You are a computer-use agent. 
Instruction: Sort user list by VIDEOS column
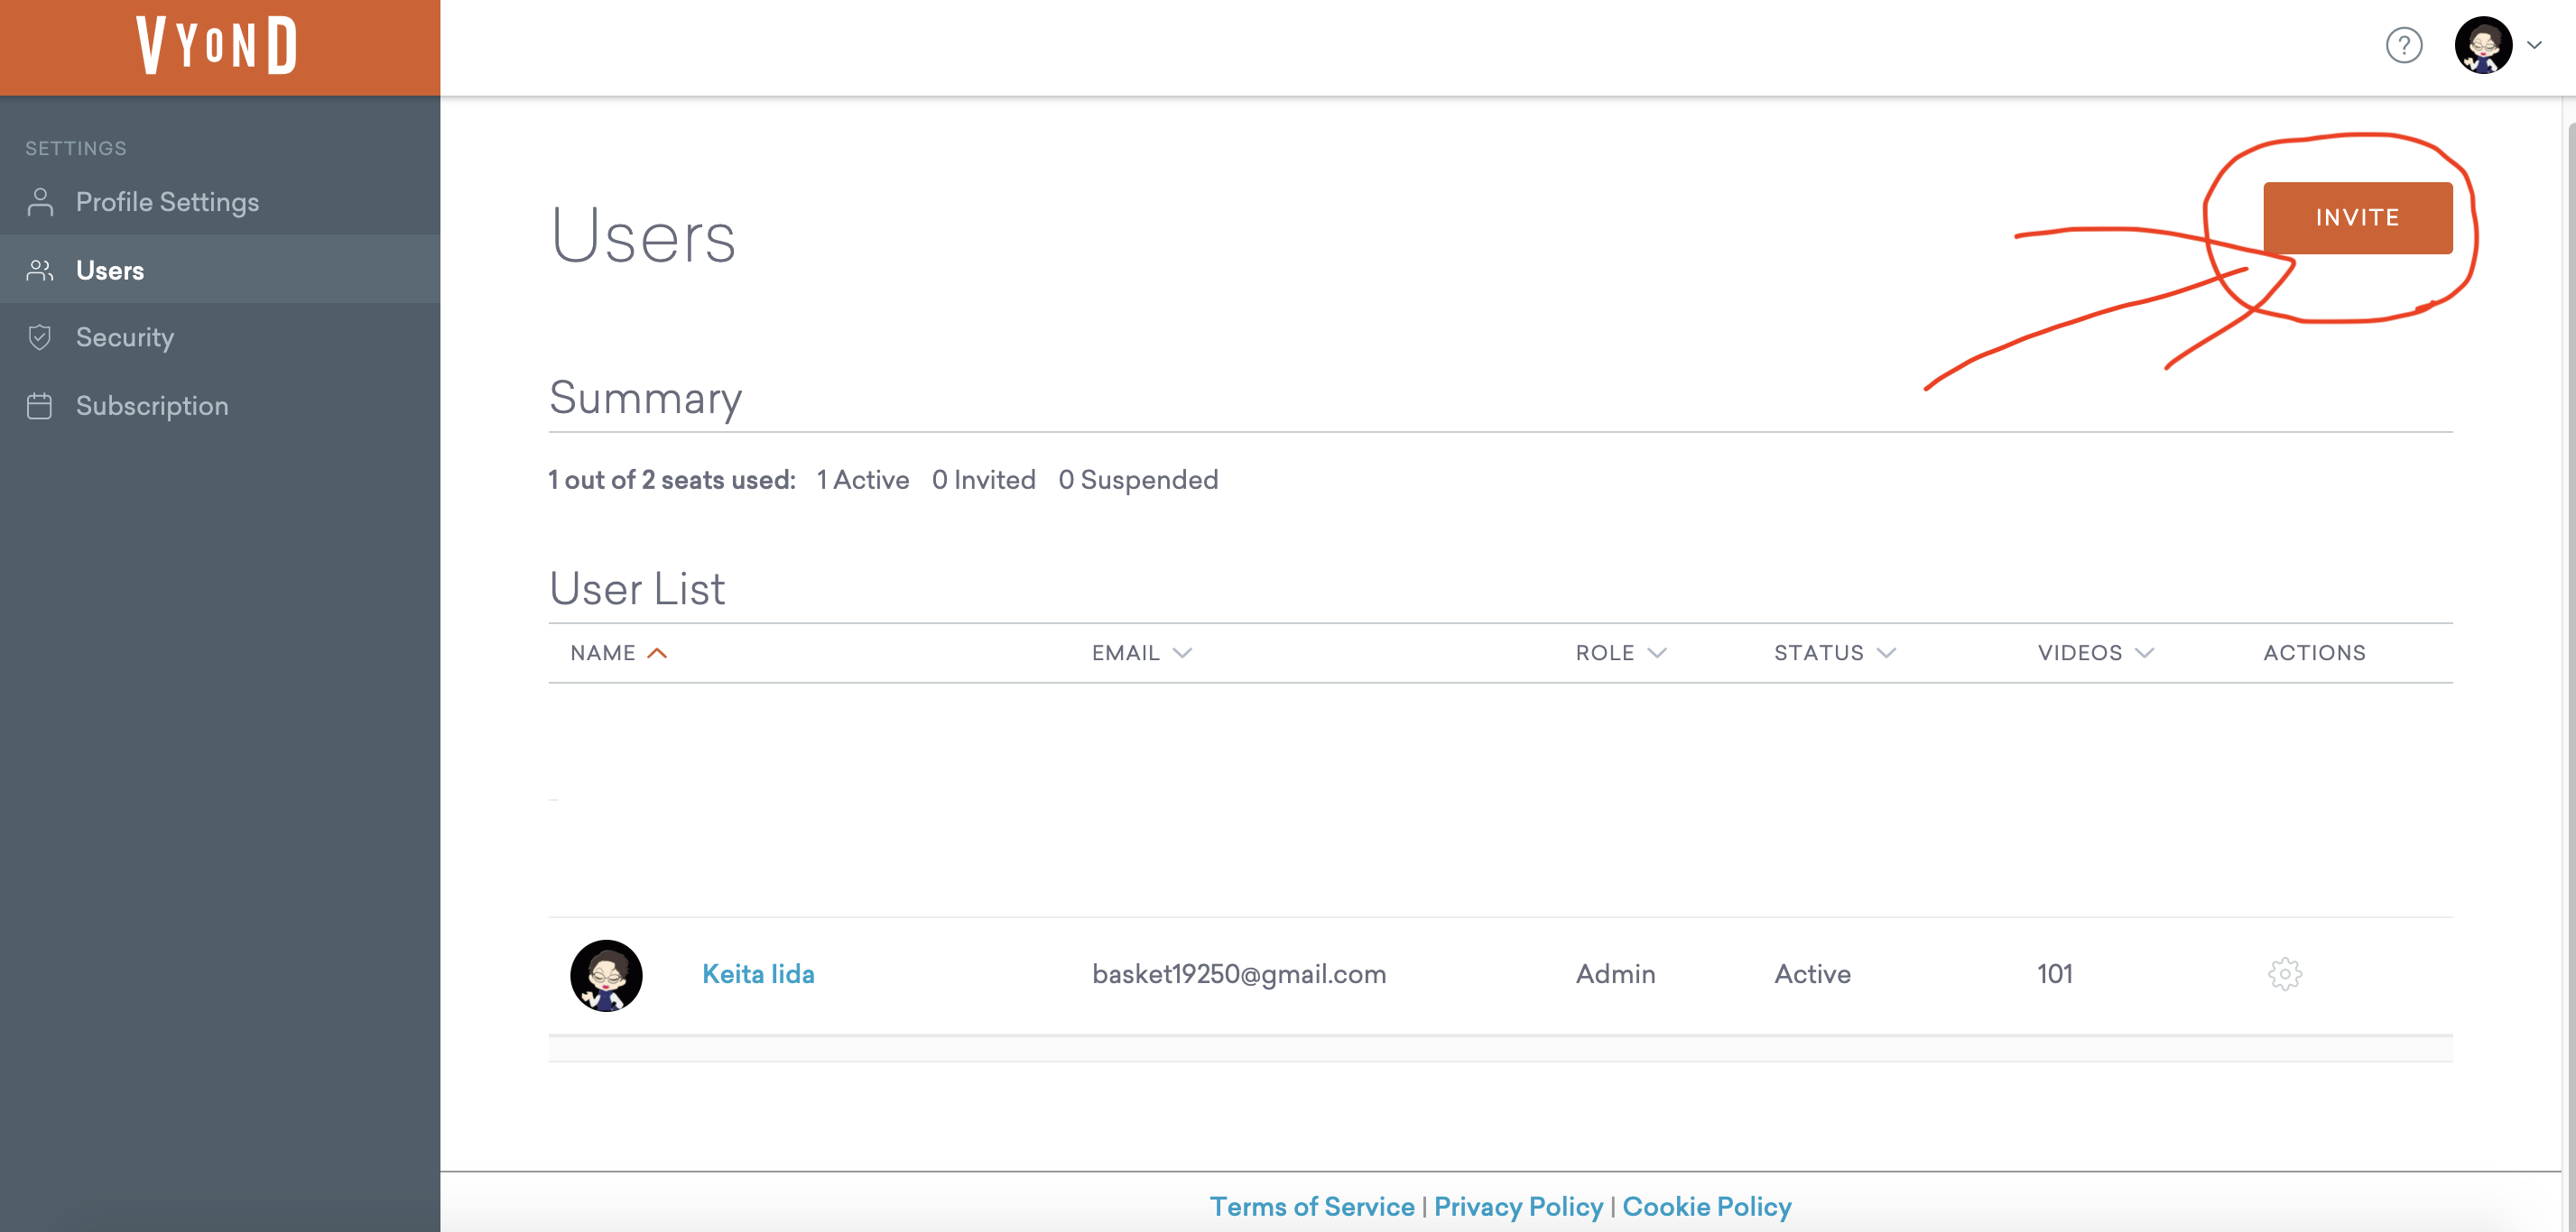(2096, 652)
